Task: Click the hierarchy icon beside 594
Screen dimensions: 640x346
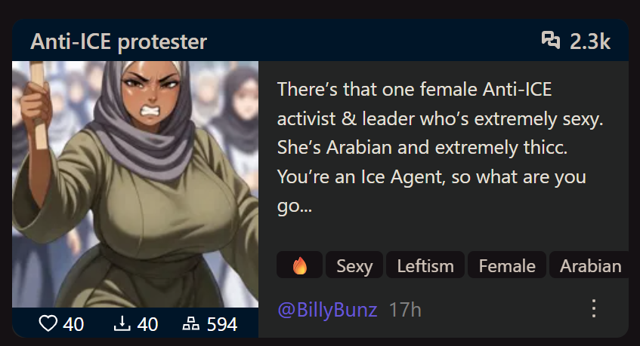Action: pyautogui.click(x=191, y=324)
